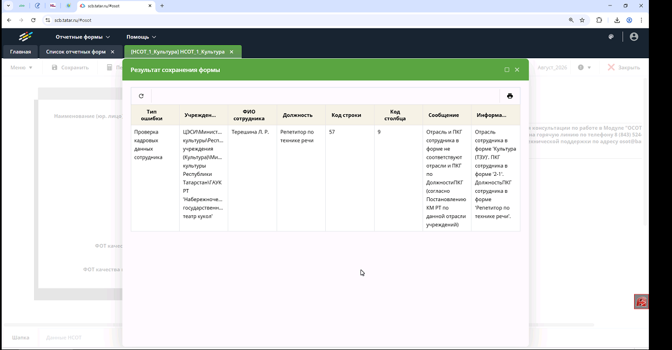Viewport: 672px width, 350px height.
Task: Close the 'Список отчетных форм' tab
Action: (x=113, y=52)
